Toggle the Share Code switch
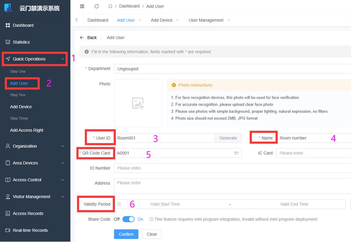 pos(128,219)
